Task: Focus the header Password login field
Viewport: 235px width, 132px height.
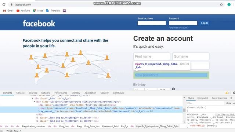Action: (183, 23)
